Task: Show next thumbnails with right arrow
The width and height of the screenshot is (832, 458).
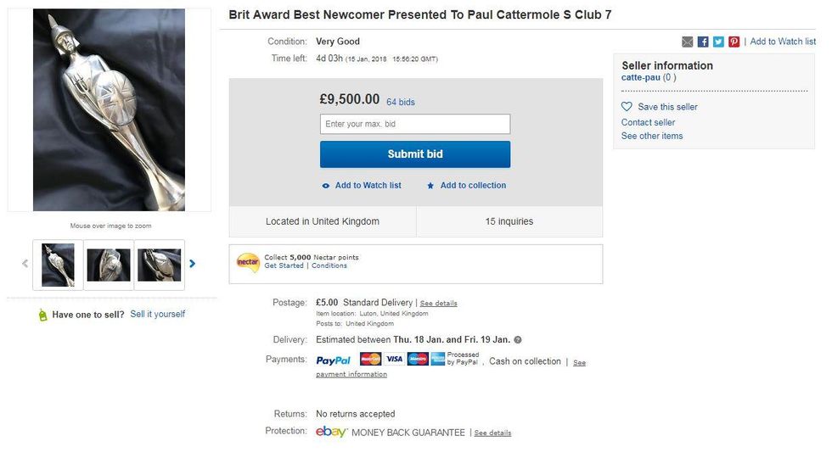Action: pyautogui.click(x=193, y=264)
